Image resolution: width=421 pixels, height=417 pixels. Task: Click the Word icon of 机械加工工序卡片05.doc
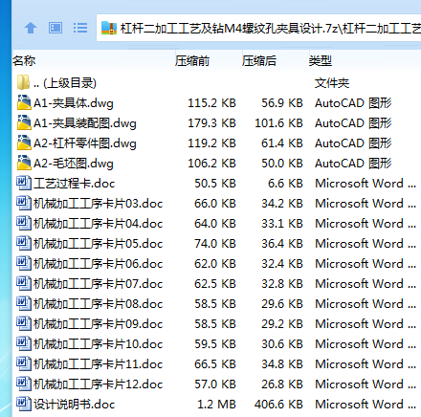(24, 243)
